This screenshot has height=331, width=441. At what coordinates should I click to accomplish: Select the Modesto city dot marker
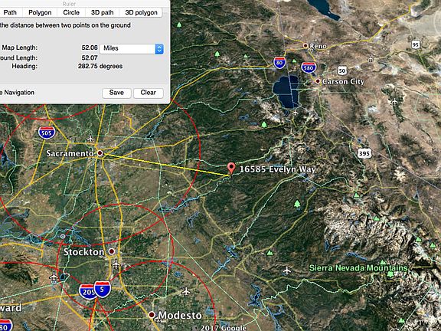[x=152, y=314]
